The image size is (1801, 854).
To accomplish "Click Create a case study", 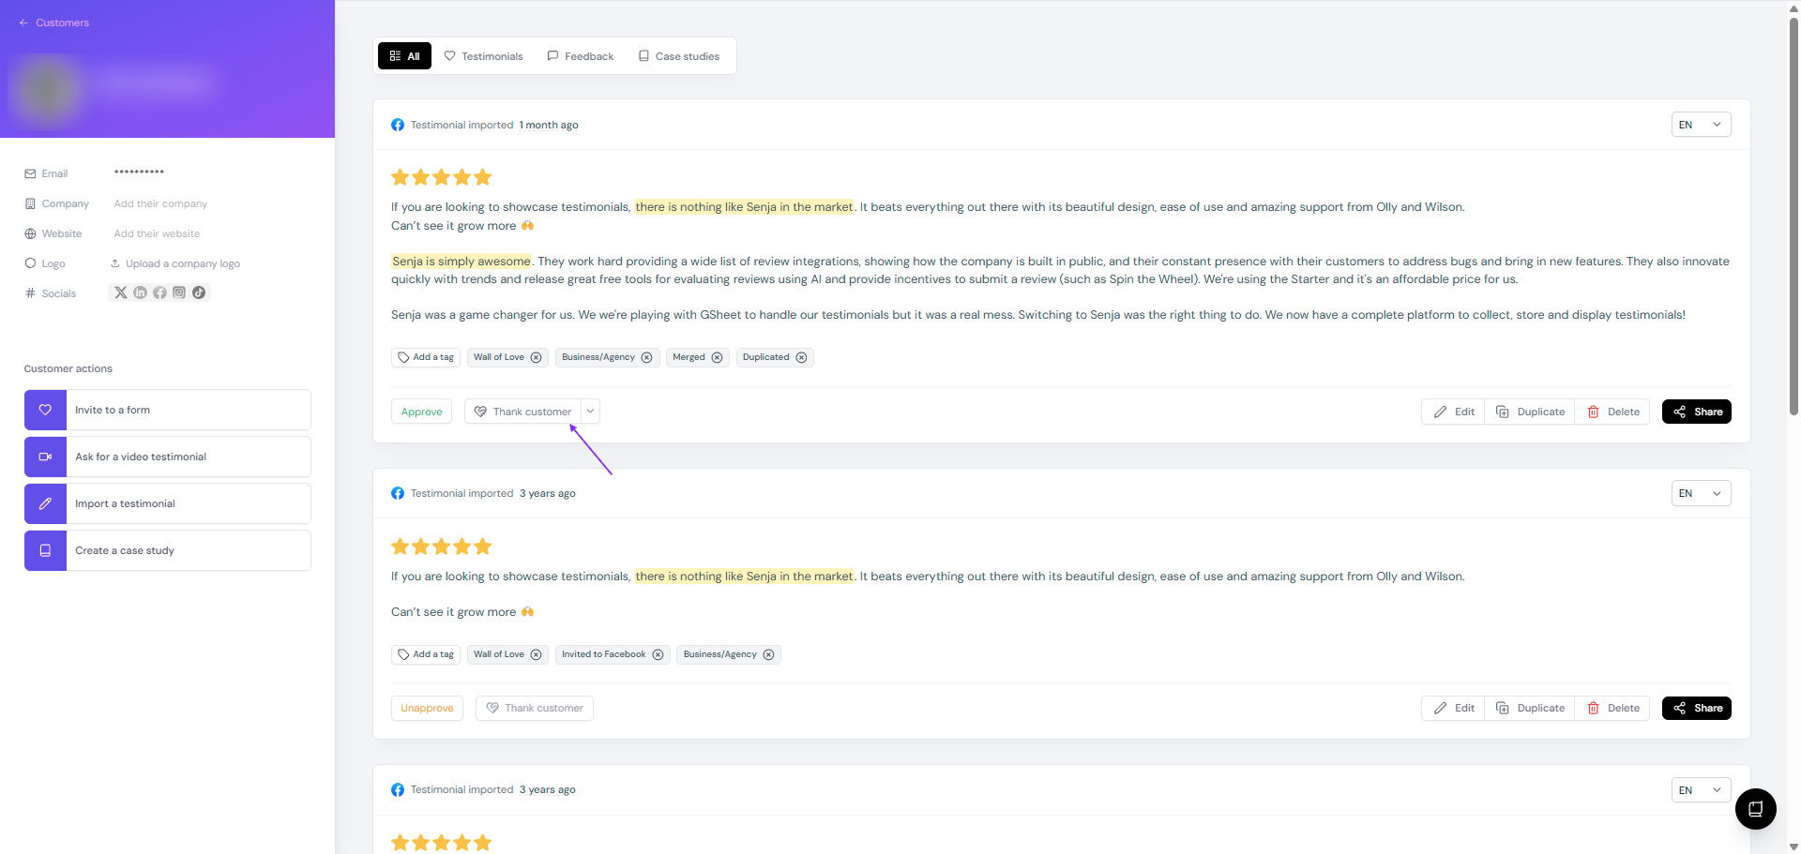I will coord(168,550).
